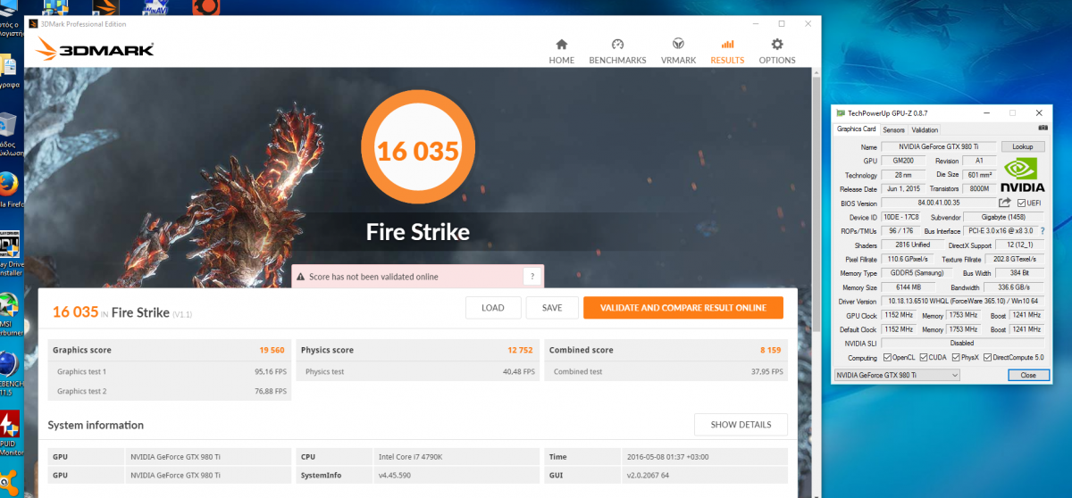Open CINEBENCH 11.5 desktop shortcut
Image resolution: width=1072 pixels, height=498 pixels.
click(x=9, y=372)
